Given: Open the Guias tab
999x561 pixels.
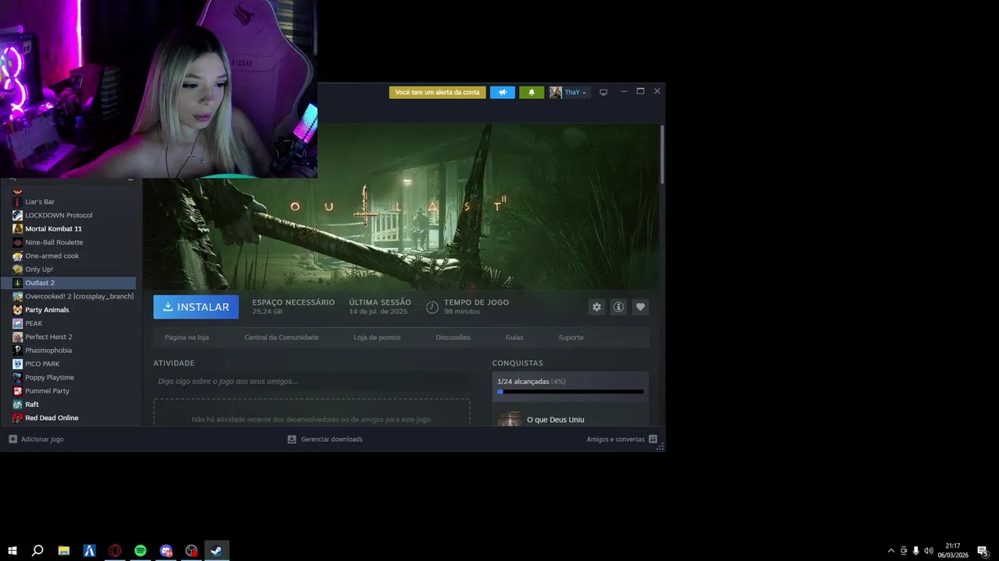Looking at the screenshot, I should 514,337.
